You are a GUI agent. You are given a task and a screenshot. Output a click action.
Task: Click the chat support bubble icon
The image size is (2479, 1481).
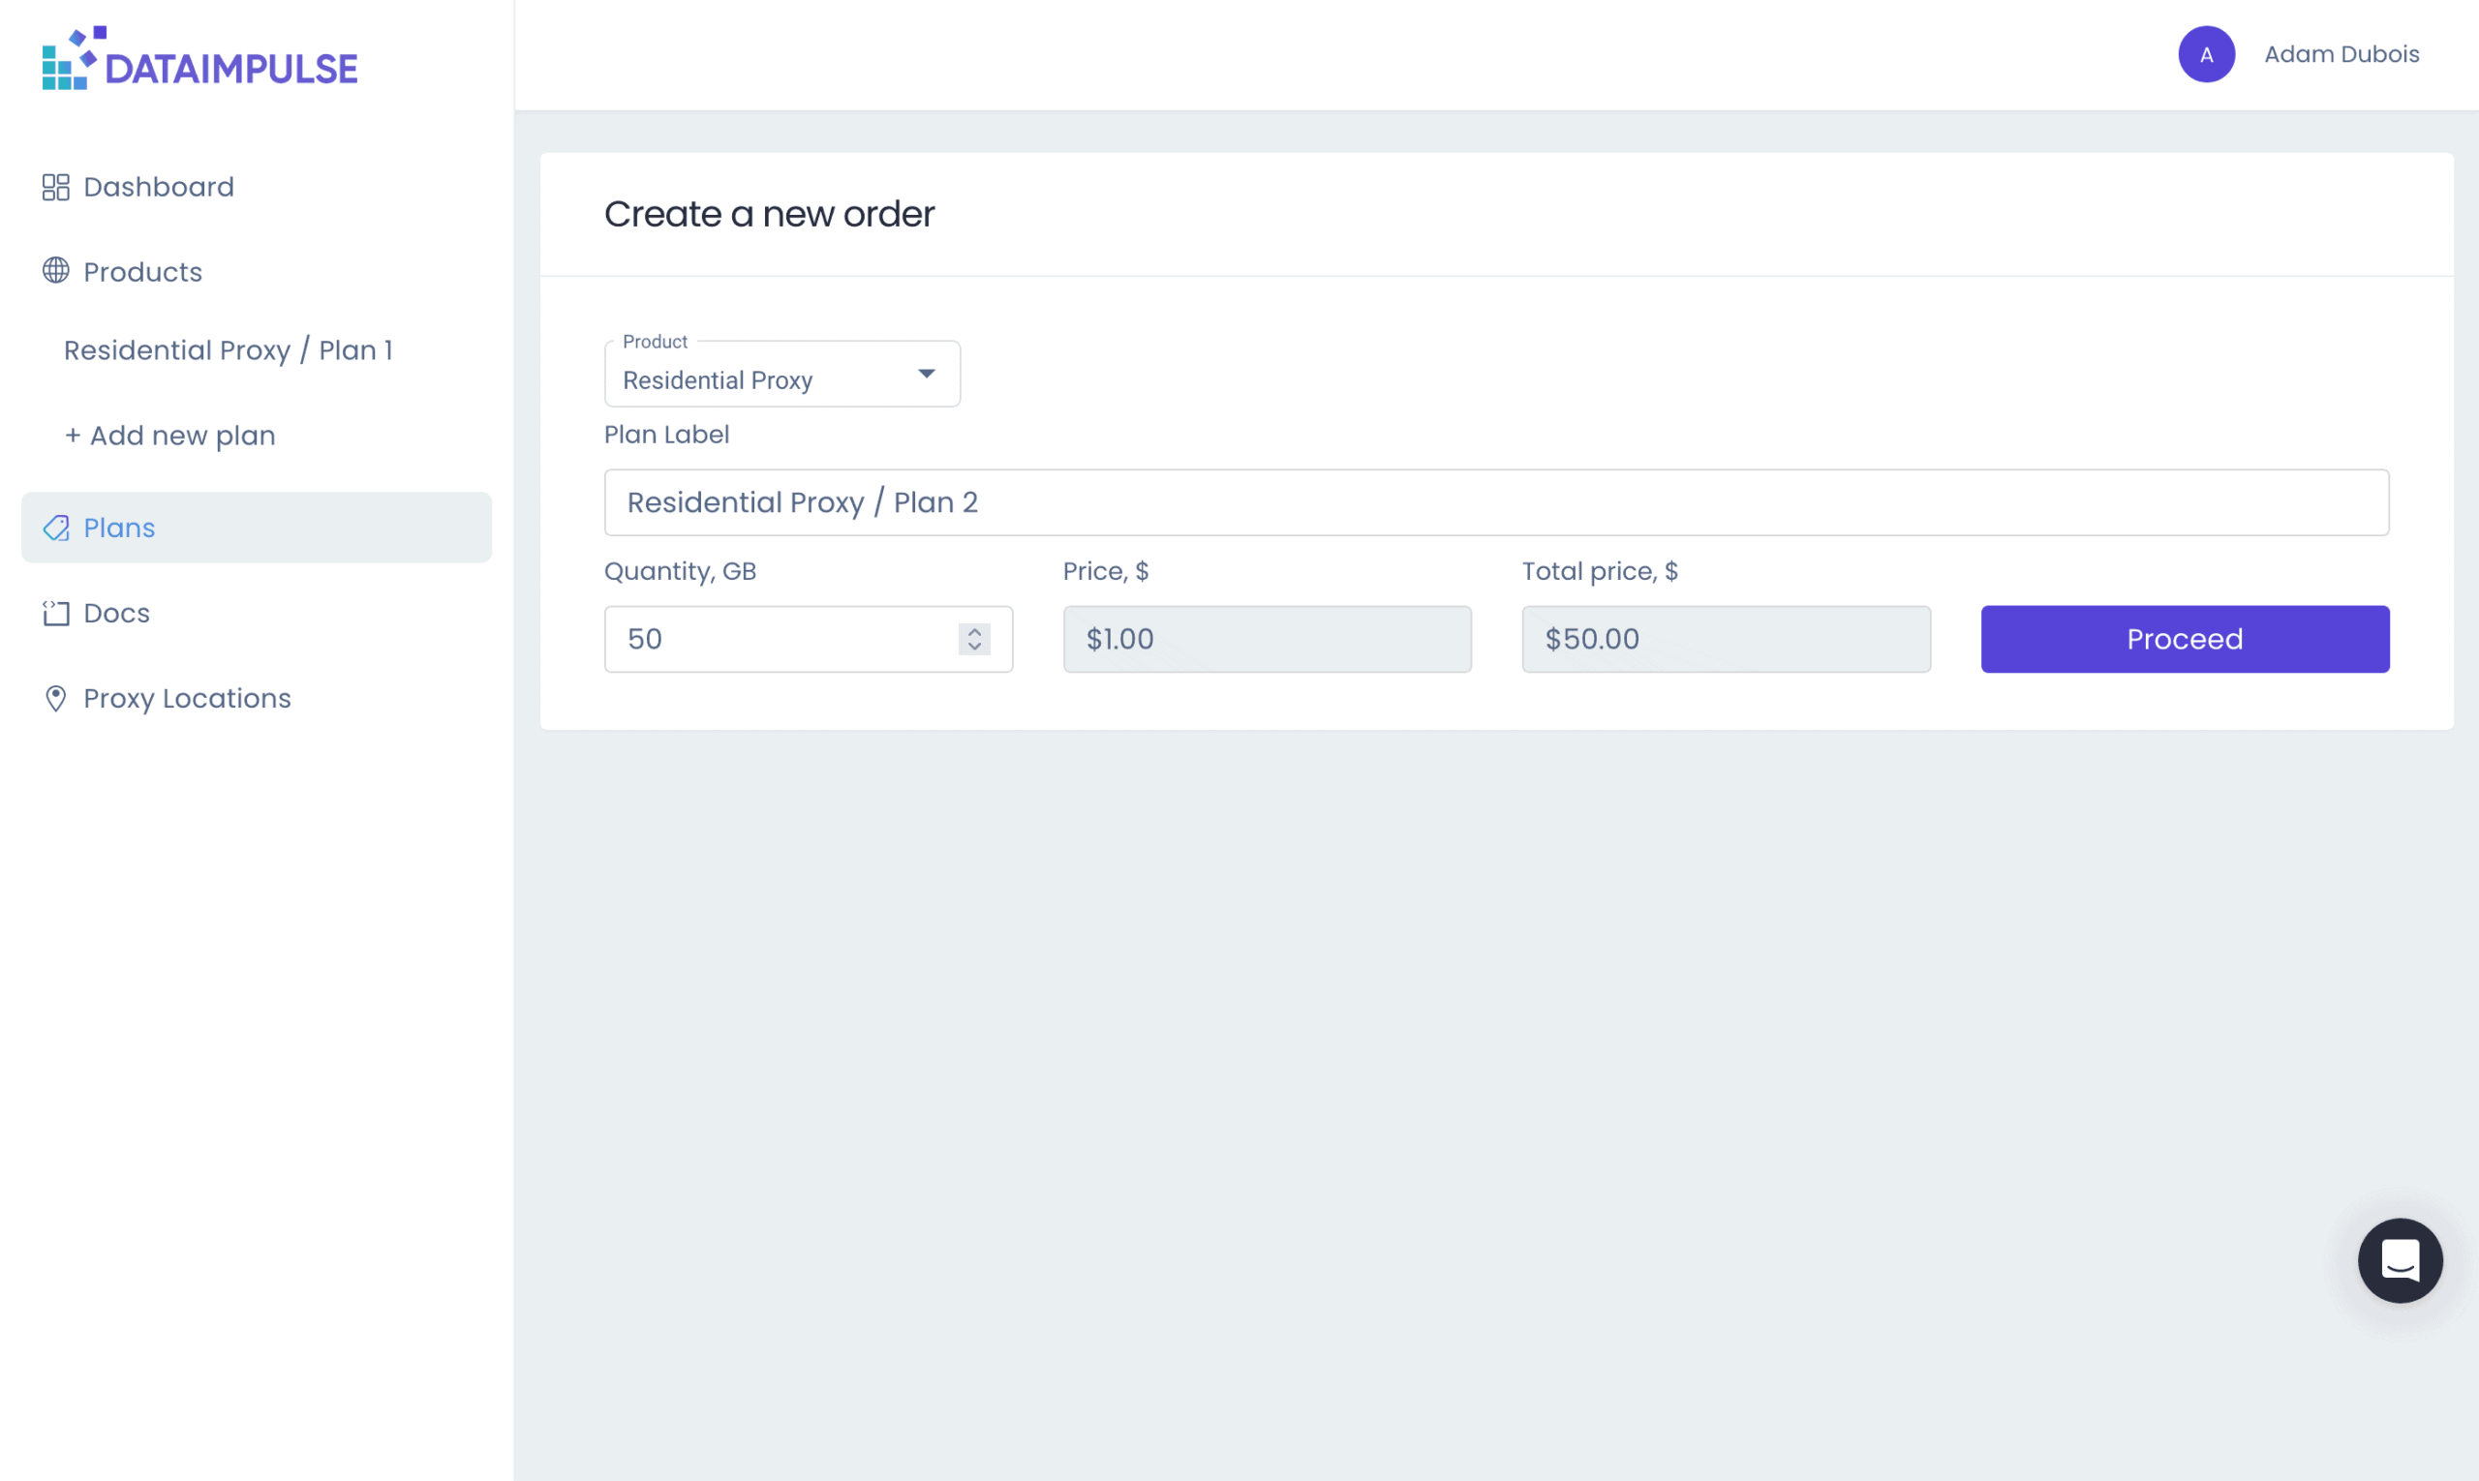tap(2402, 1260)
